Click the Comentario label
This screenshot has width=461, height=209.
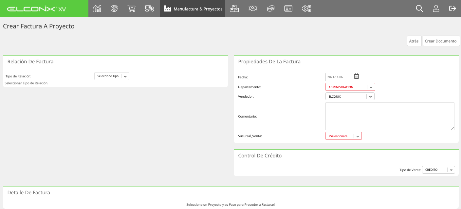pos(248,116)
